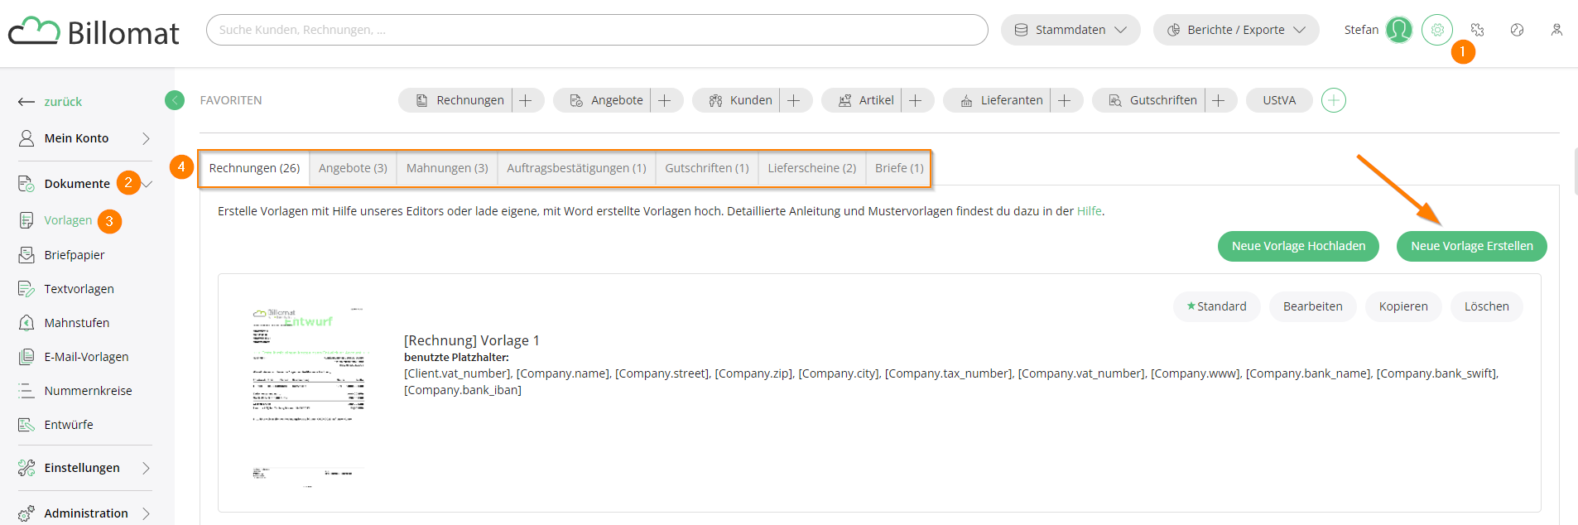Click the Briefpapier sidebar icon
Viewport: 1578px width, 525px height.
[26, 255]
